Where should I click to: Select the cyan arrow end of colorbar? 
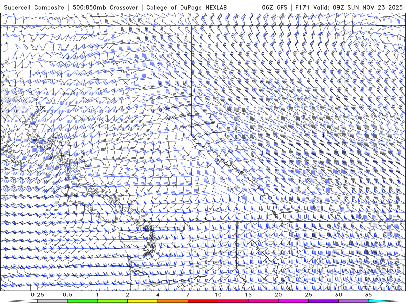coord(383,301)
